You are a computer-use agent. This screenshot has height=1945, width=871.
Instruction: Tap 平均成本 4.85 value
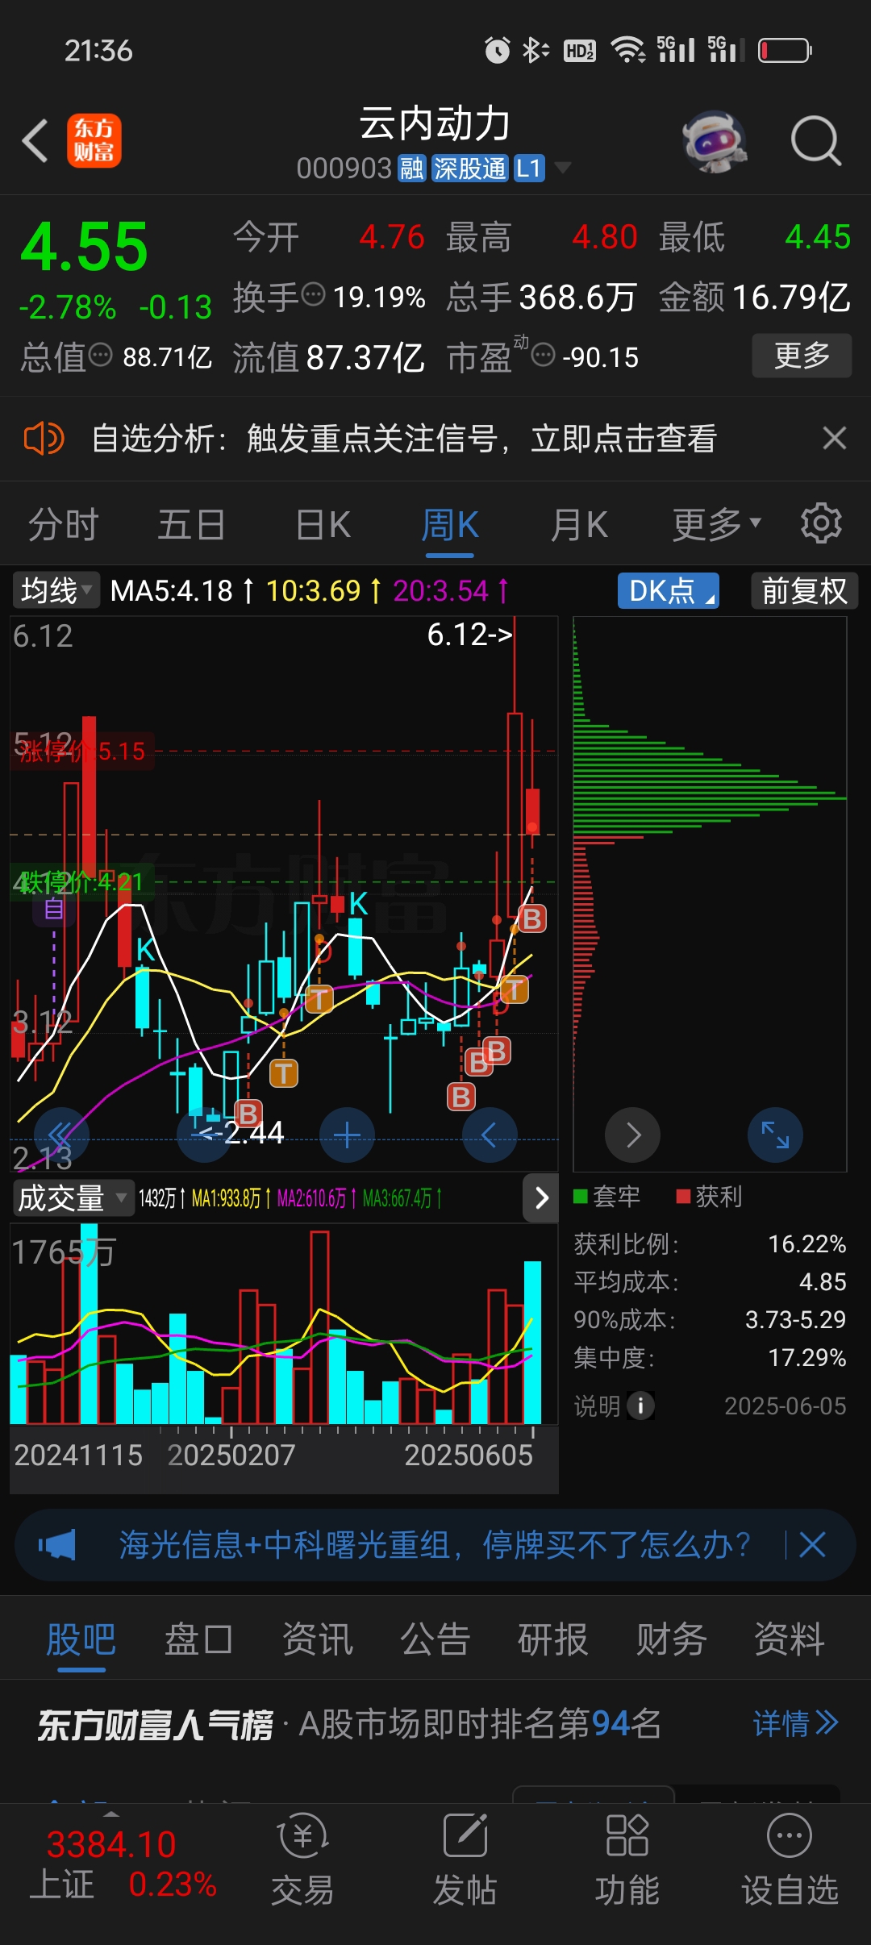[823, 1282]
